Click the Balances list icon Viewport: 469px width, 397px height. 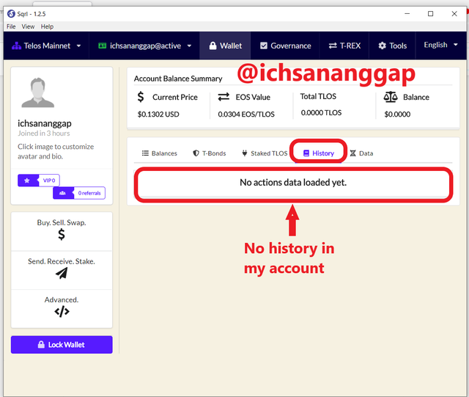click(145, 153)
